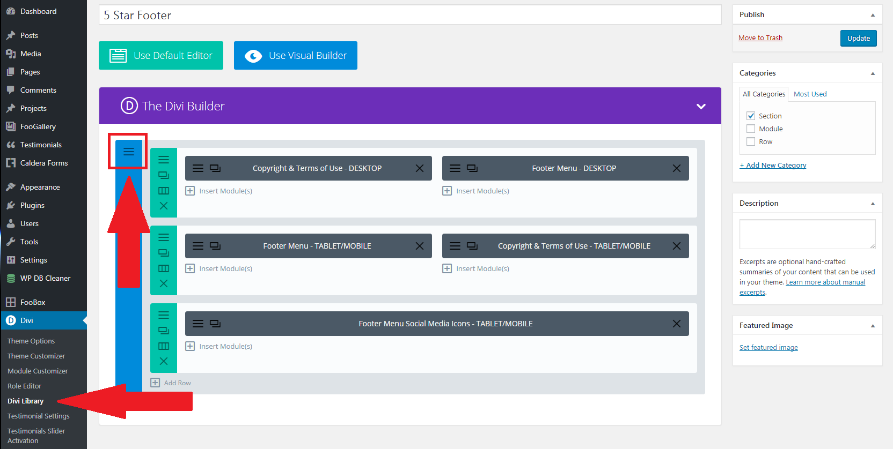The width and height of the screenshot is (893, 449).
Task: Open settings of Copyright & Terms of Use - TABLET/MOBILE module
Action: click(455, 246)
